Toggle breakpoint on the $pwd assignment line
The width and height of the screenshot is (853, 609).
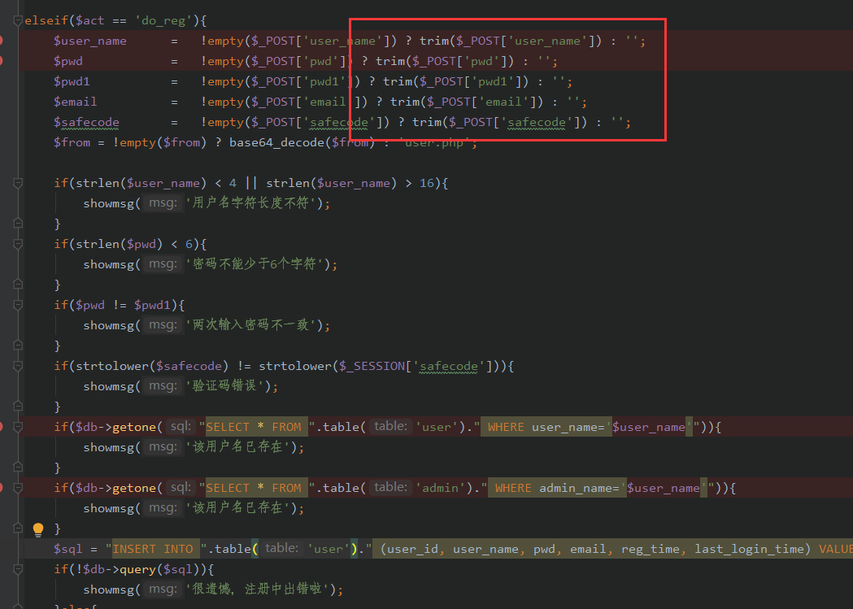click(x=2, y=61)
